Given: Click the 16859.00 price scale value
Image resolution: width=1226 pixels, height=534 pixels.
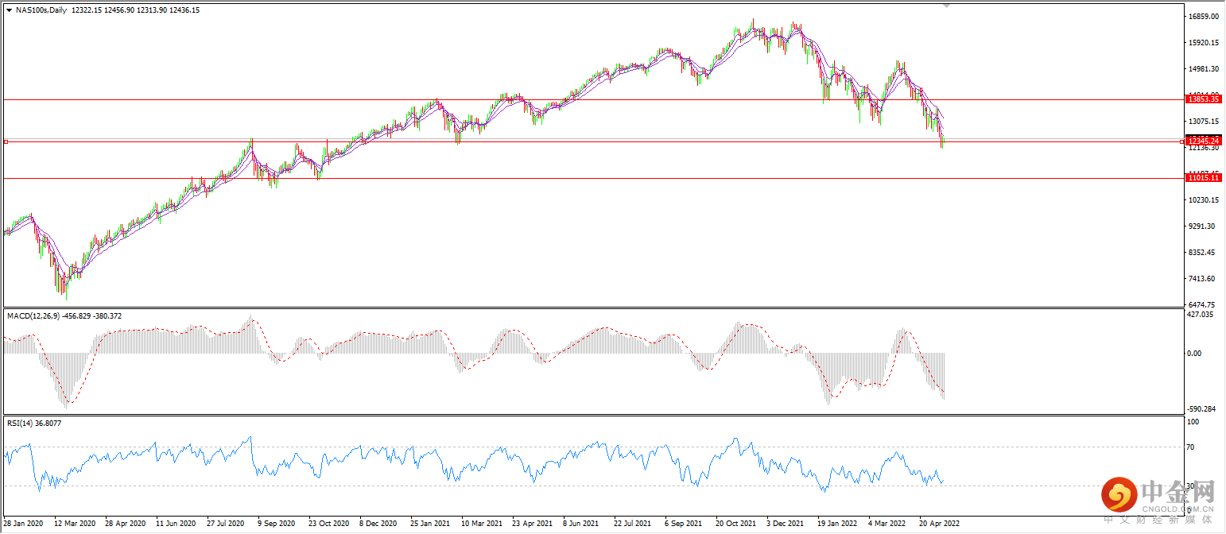Looking at the screenshot, I should pos(1203,17).
